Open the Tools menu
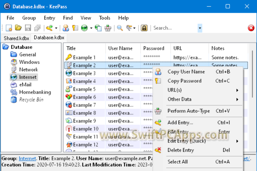Screen dimensions: 257x171 click(105, 18)
